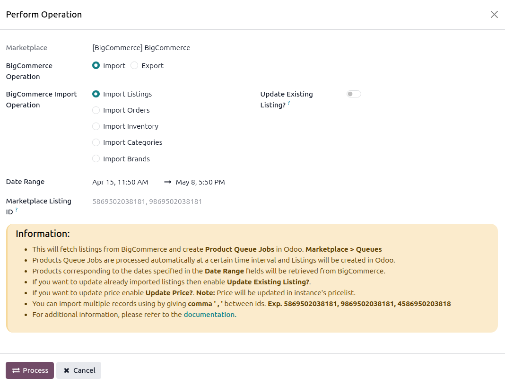The image size is (505, 387).
Task: Click the Perform Operation title
Action: (x=44, y=15)
